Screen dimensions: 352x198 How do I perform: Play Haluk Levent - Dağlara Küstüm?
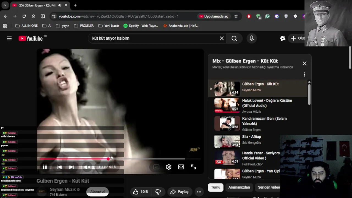(x=258, y=106)
